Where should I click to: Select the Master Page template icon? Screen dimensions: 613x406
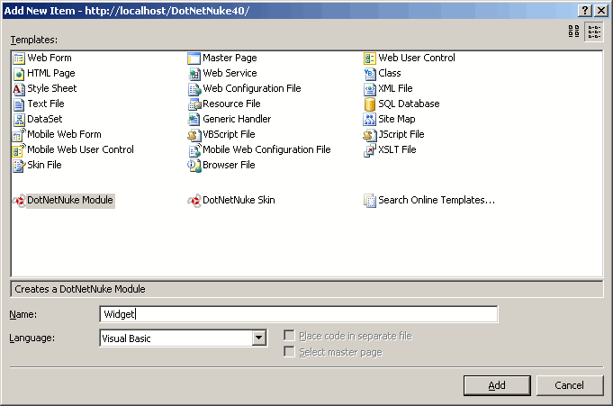coord(194,59)
